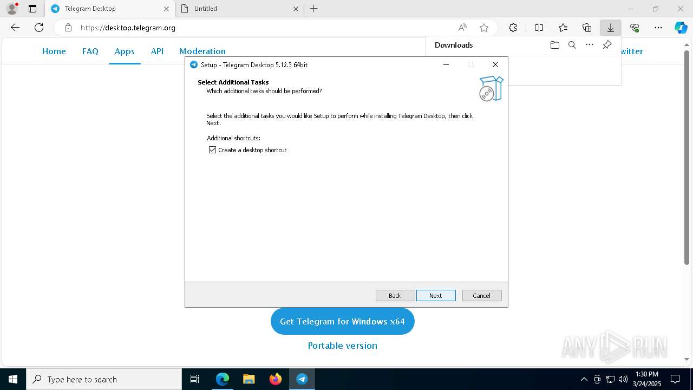Open Tab actions menu icon

32,9
